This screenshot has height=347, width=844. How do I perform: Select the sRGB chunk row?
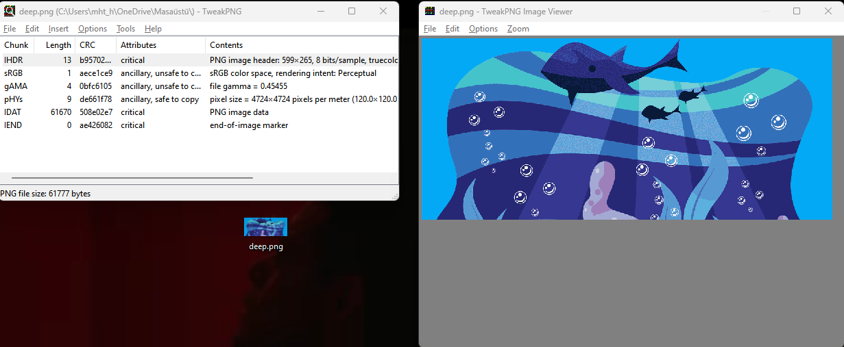[x=199, y=73]
